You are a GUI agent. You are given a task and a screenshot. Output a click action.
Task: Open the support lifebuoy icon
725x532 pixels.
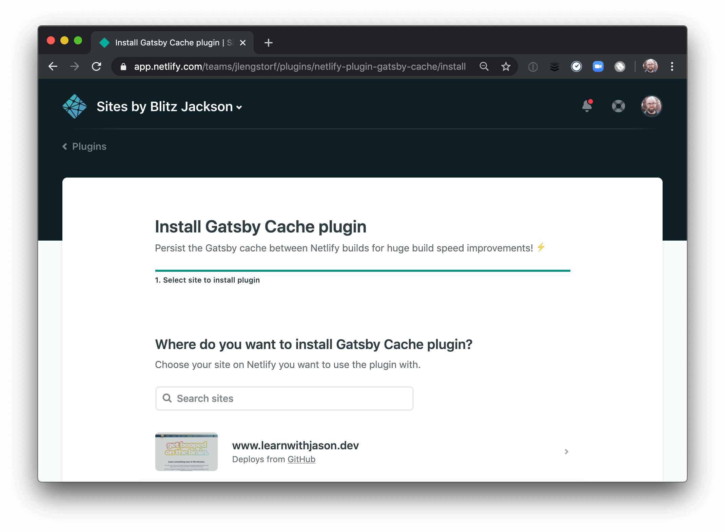click(618, 106)
